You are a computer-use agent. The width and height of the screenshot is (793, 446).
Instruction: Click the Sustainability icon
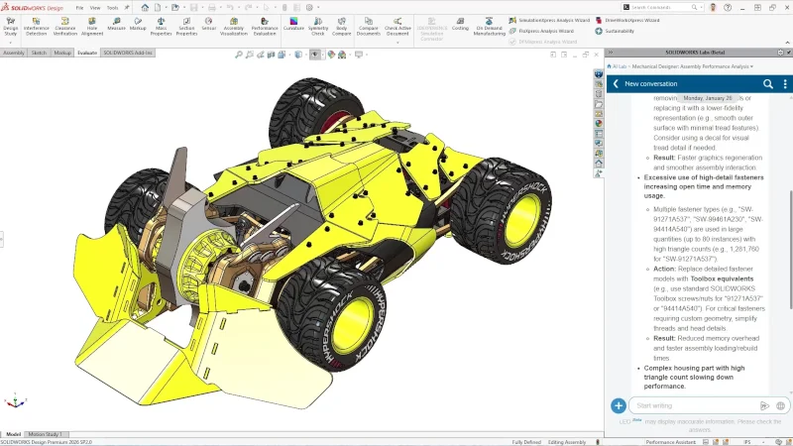coord(600,31)
